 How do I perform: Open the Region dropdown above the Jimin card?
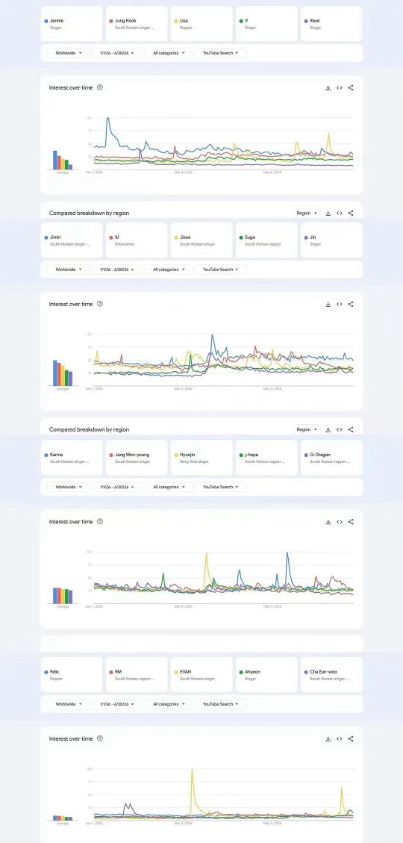click(x=307, y=213)
